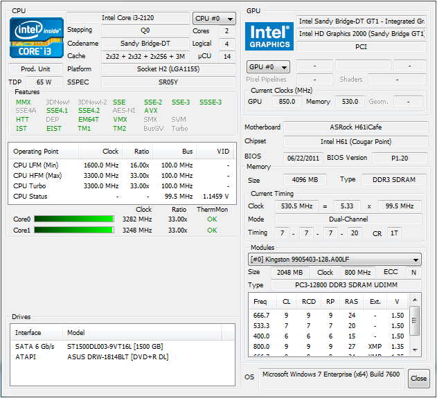Screen dimensions: 437x398
Task: Click the SSE4.2 feature label
Action: (x=89, y=111)
